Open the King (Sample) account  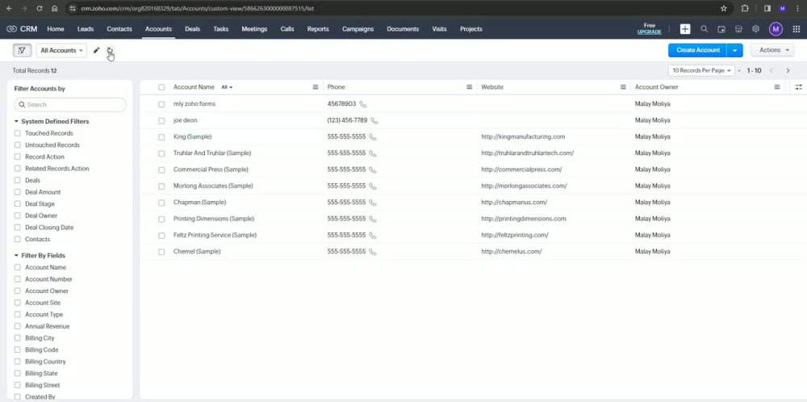click(193, 137)
